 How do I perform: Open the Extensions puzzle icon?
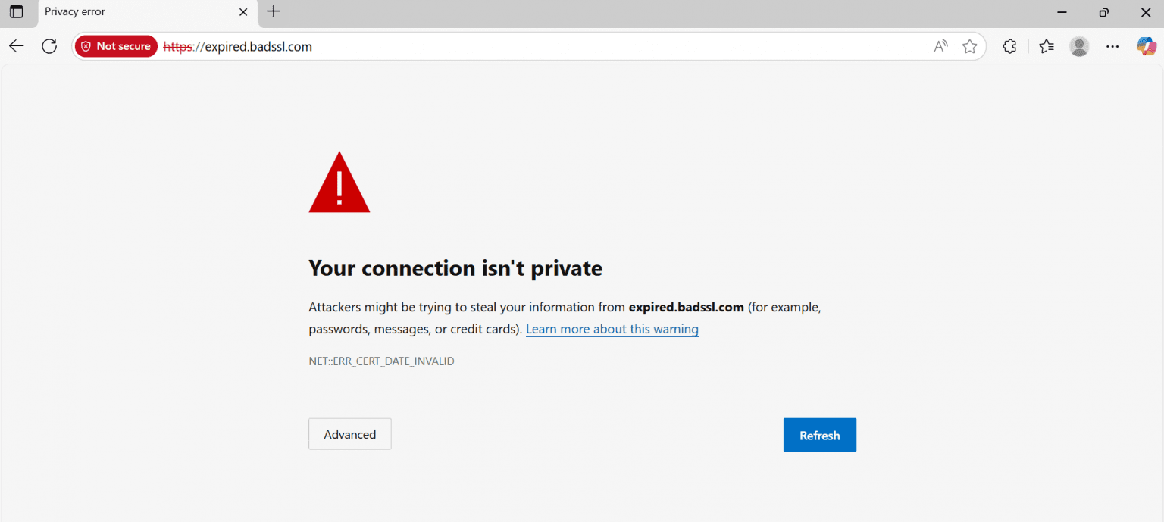tap(1009, 46)
